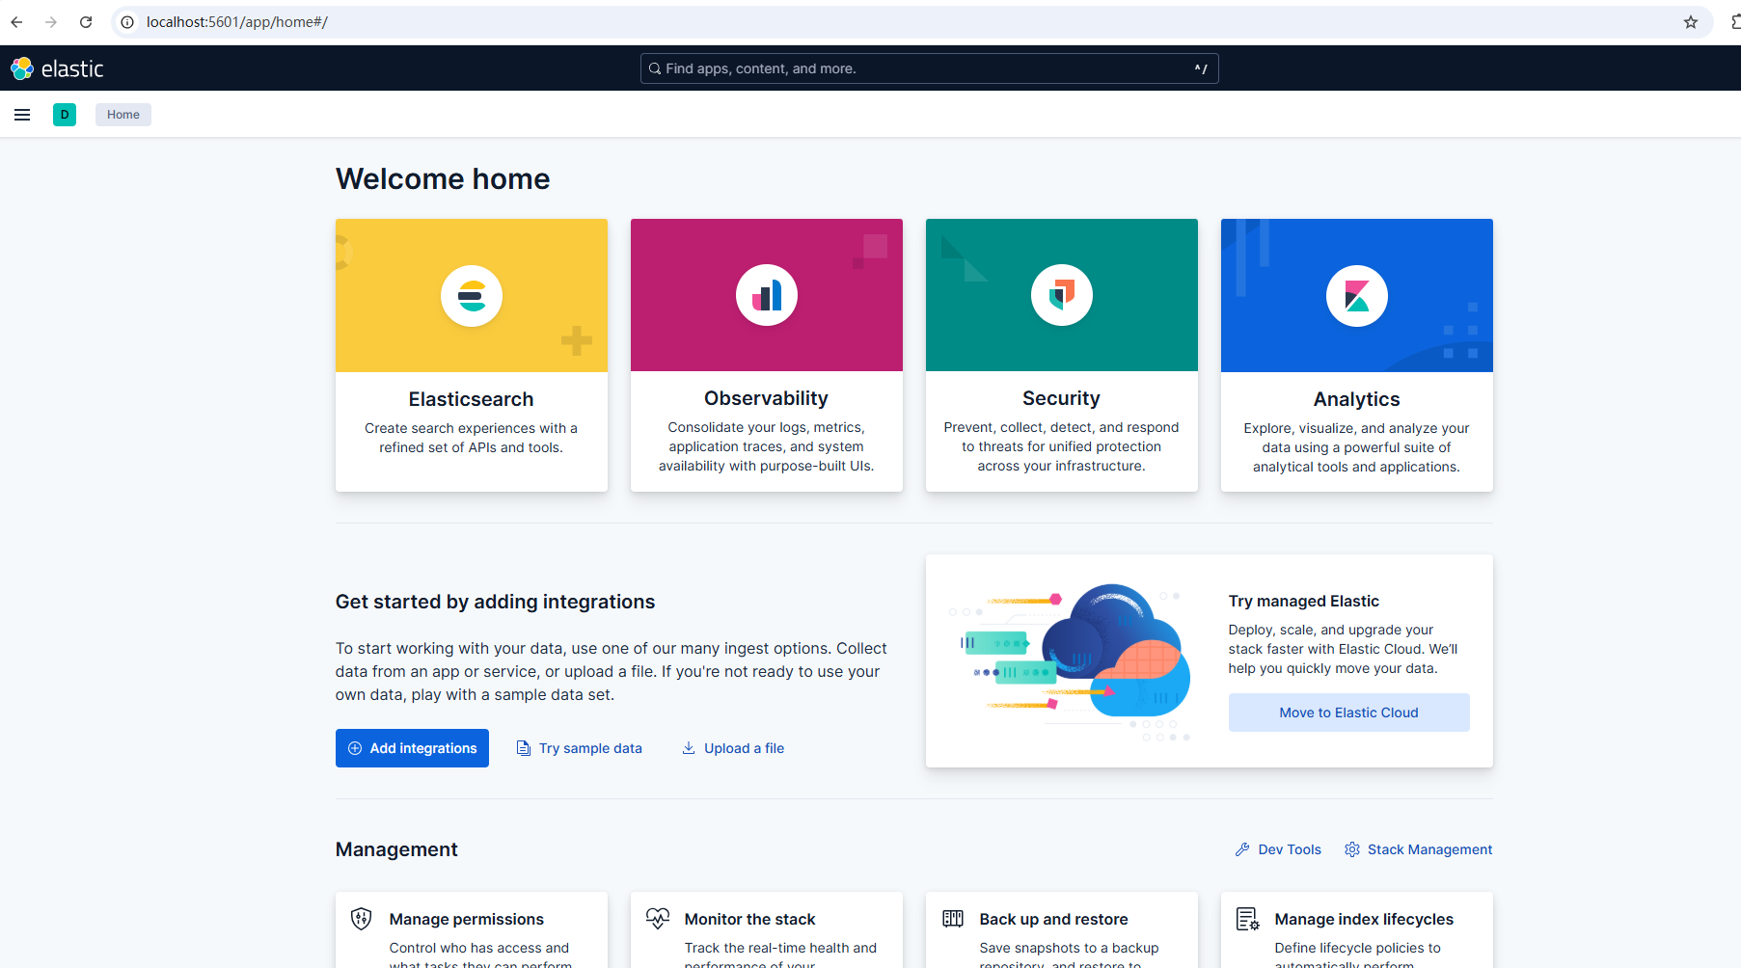Click the Upload a file link
The height and width of the screenshot is (968, 1741).
point(733,748)
